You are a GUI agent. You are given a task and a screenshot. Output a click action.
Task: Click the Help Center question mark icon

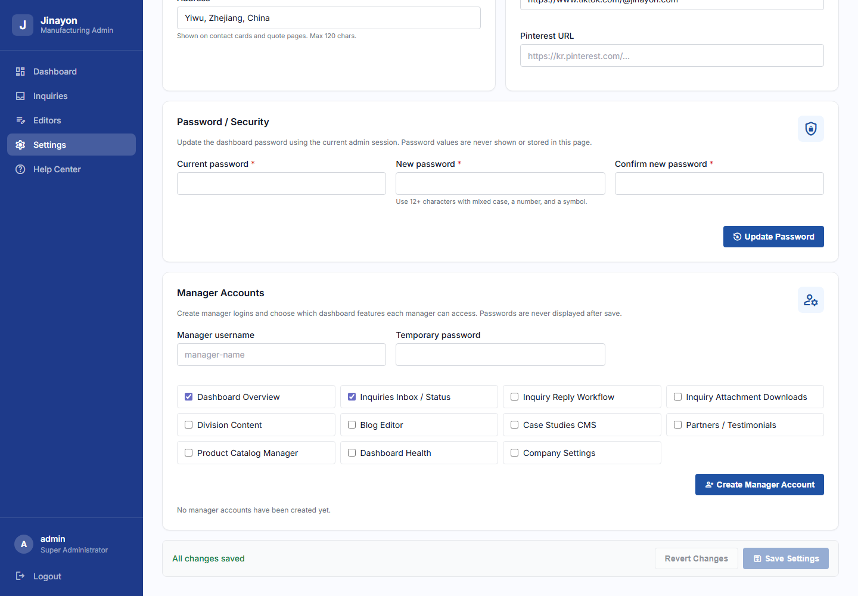click(x=20, y=169)
